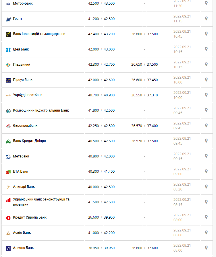Screen dimensions: 216x257
Task: Open location pin for Грант bank
Action: click(206, 19)
